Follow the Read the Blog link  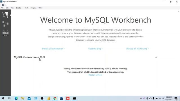pyautogui.click(x=95, y=49)
